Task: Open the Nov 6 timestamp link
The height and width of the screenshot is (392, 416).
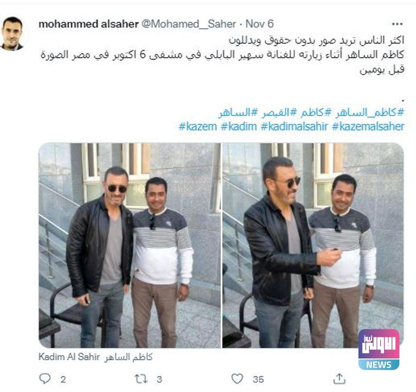Action: [259, 24]
